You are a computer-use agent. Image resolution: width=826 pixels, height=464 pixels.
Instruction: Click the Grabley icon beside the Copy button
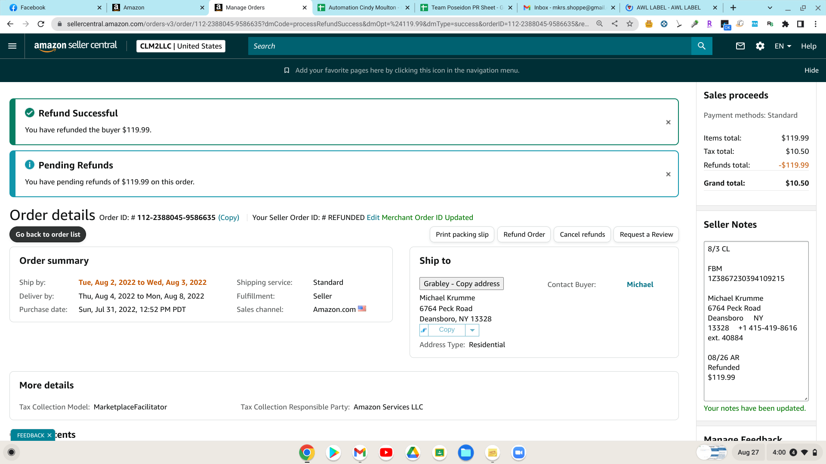(424, 330)
